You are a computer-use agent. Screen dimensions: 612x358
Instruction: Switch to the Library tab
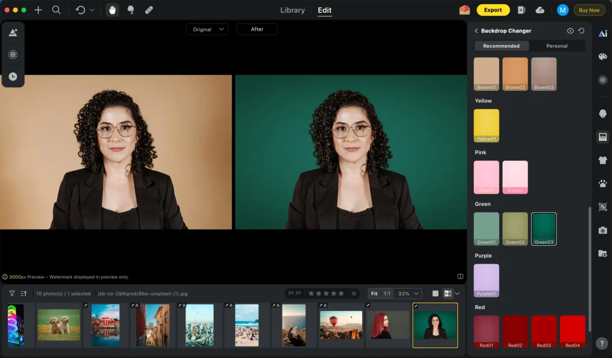pyautogui.click(x=293, y=10)
